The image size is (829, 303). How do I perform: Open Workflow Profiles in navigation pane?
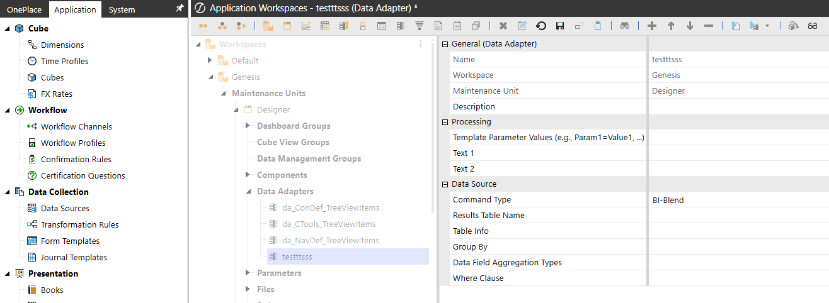pos(73,143)
